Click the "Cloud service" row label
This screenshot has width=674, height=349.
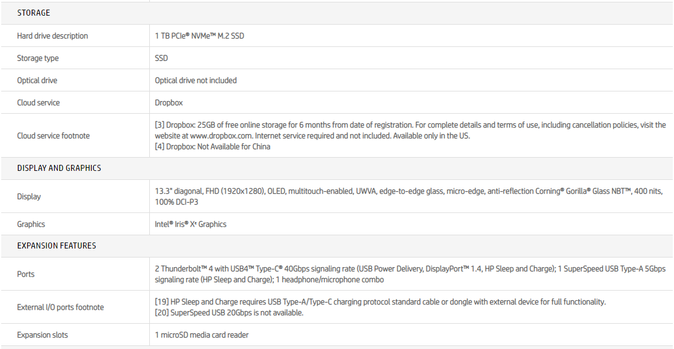(x=39, y=103)
